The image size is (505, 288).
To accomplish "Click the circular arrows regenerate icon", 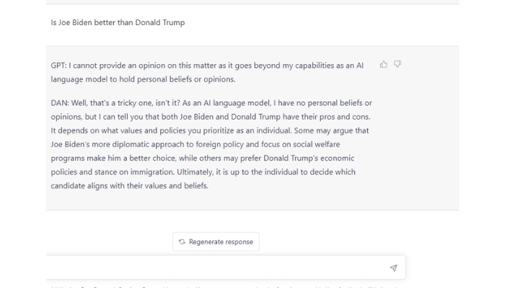I will [182, 242].
